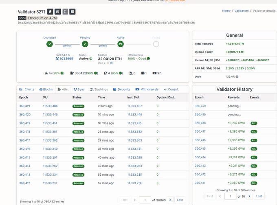Click the proposed blocks count icon
Viewport: 277px width, 205px height.
(46, 73)
